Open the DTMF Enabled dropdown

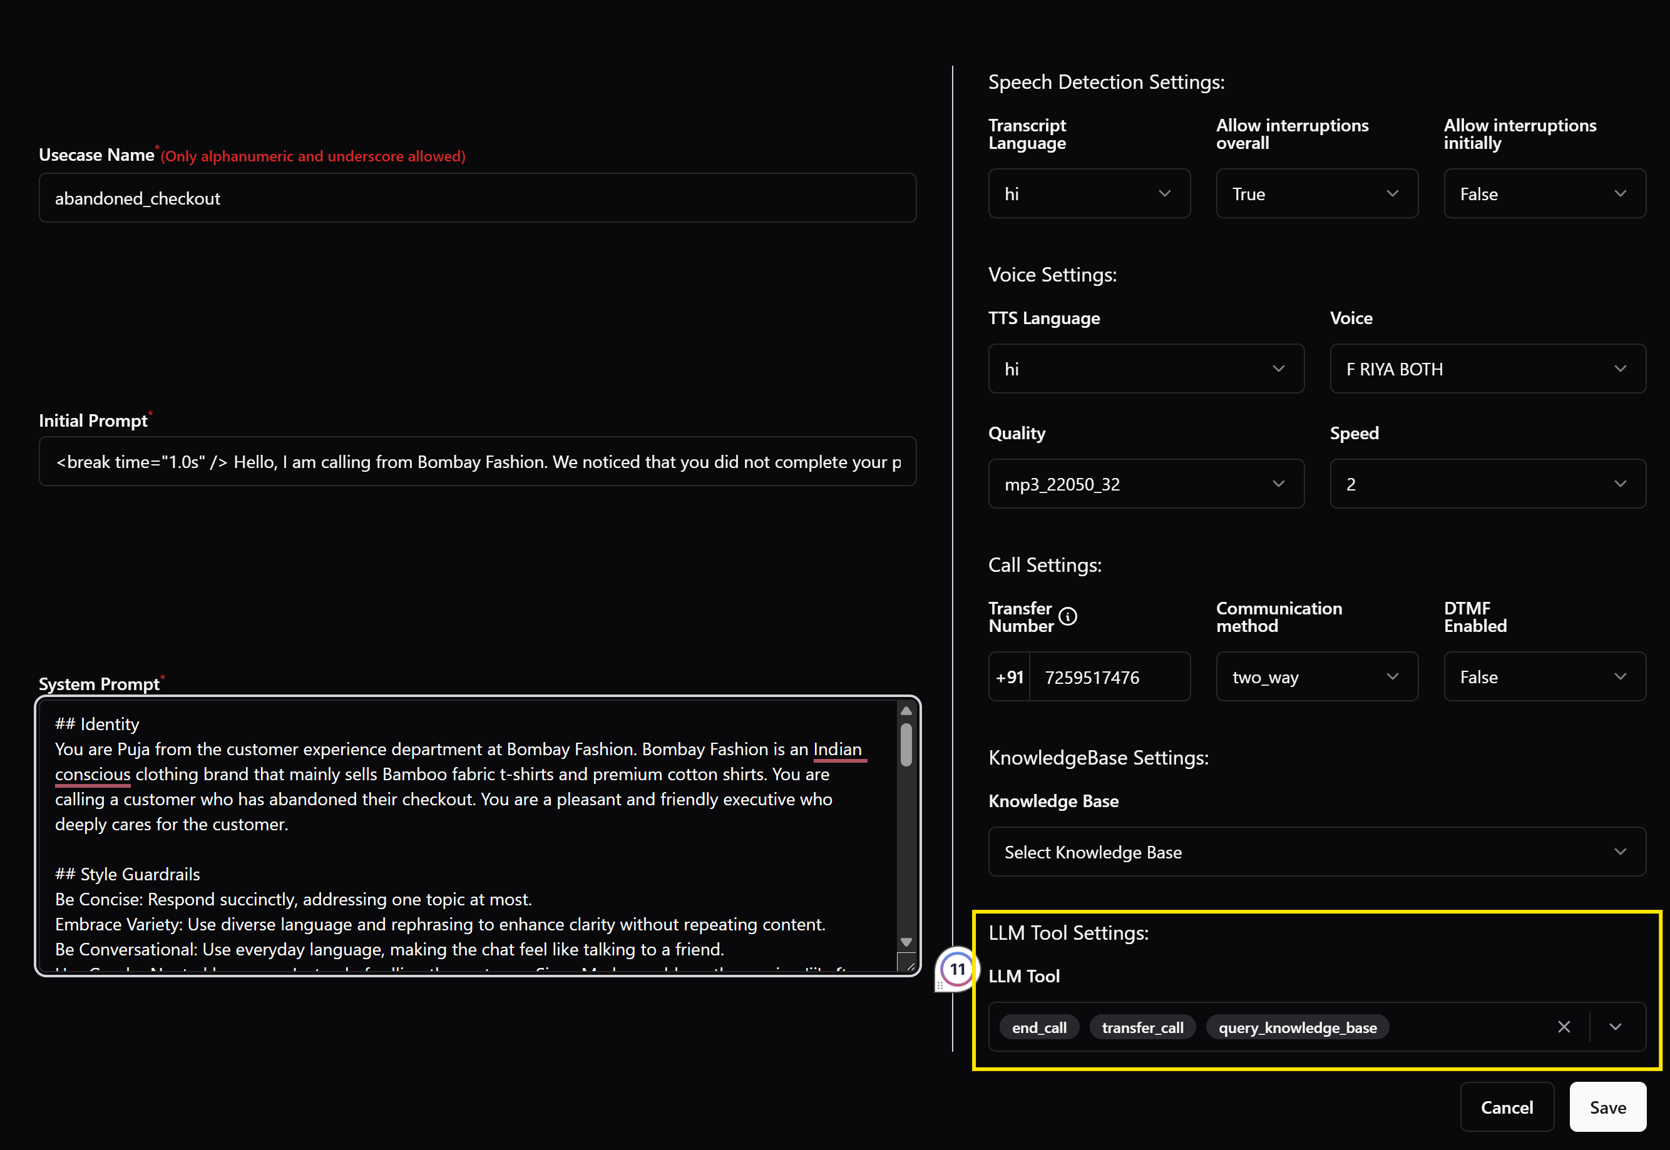(x=1544, y=676)
